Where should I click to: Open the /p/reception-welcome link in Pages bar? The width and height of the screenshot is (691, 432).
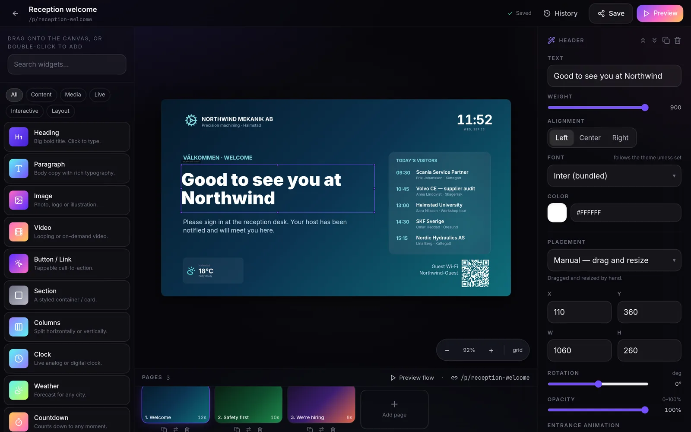pyautogui.click(x=490, y=378)
